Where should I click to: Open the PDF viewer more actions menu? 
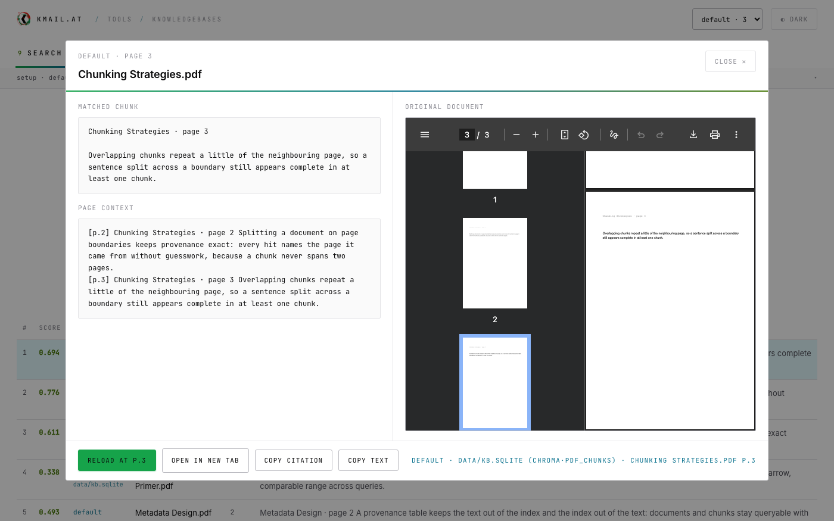pyautogui.click(x=736, y=135)
